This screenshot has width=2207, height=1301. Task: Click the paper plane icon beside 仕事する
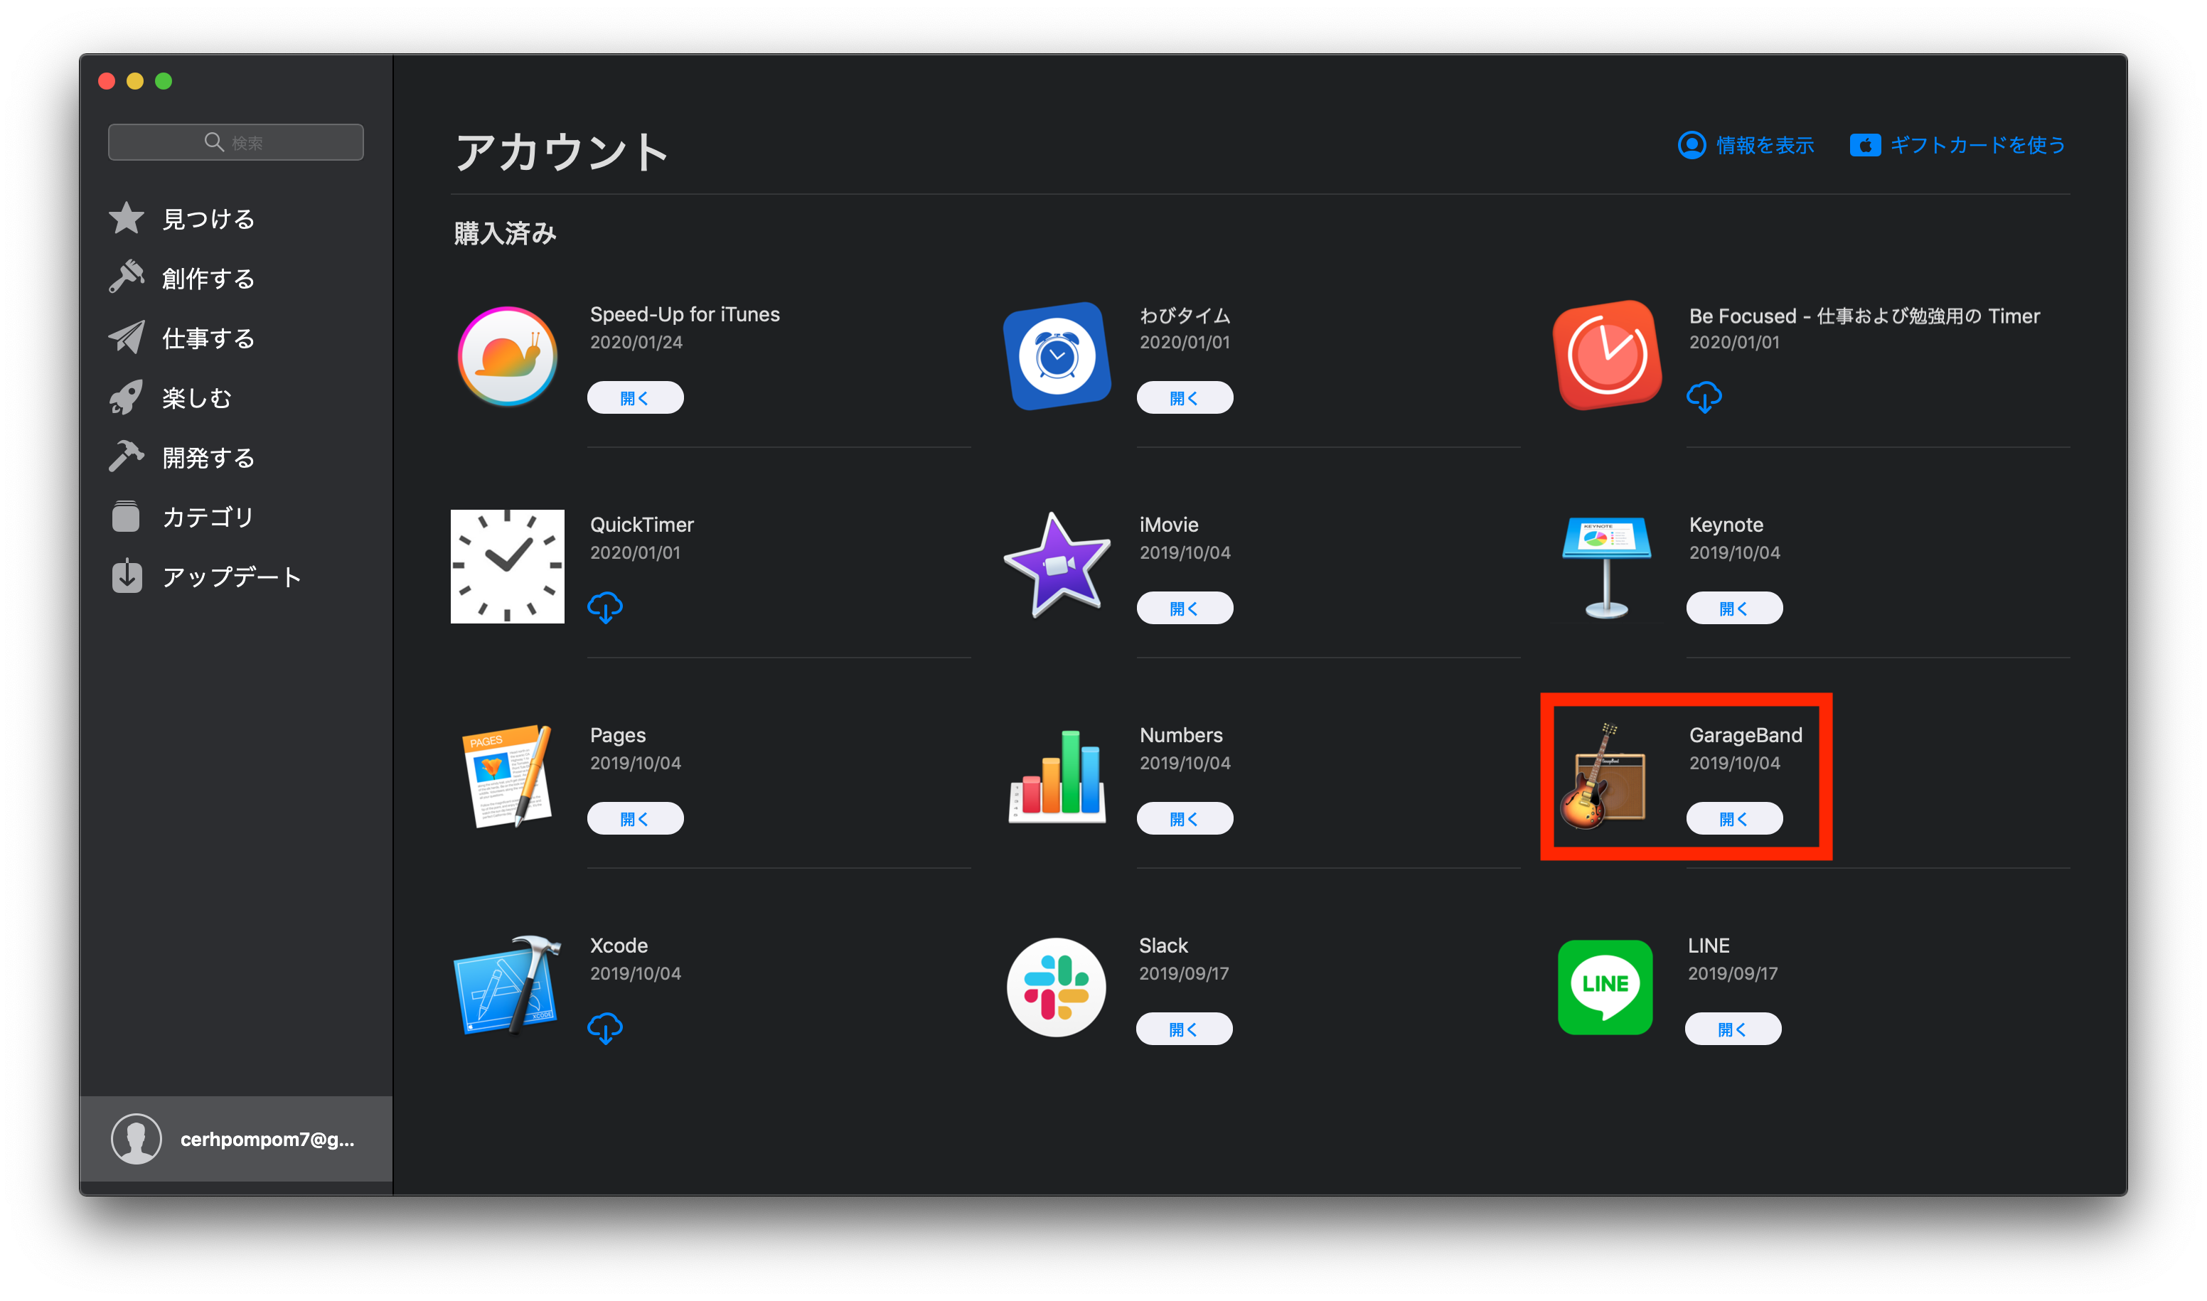coord(127,338)
